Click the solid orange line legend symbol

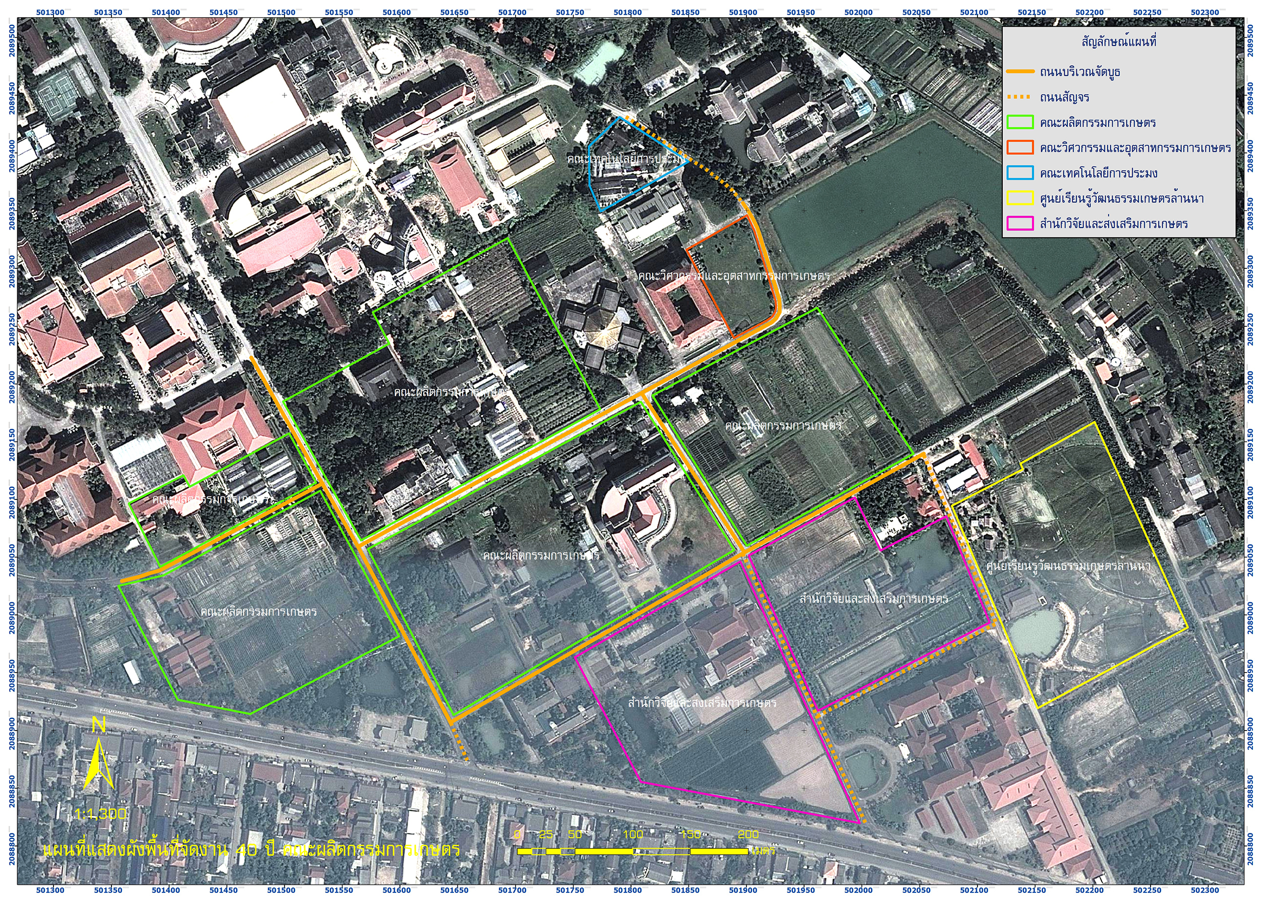pos(1020,72)
